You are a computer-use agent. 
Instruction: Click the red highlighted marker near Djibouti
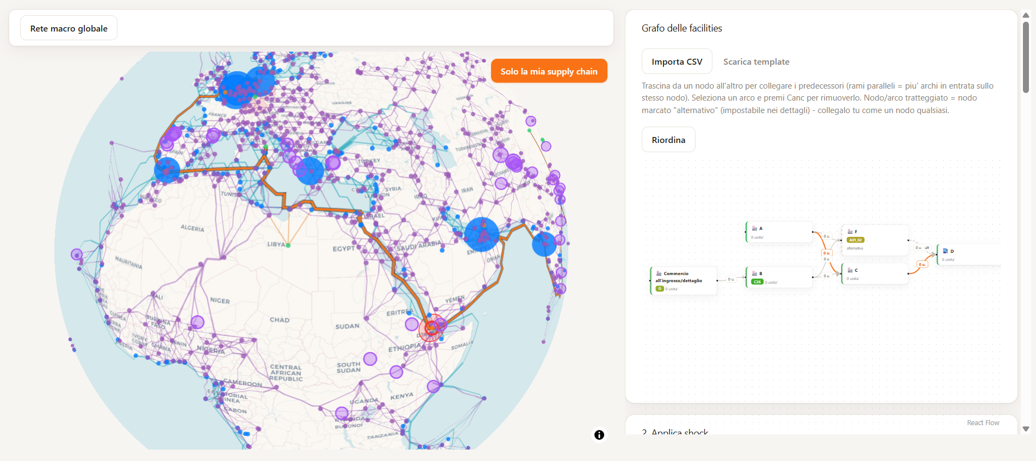pyautogui.click(x=431, y=327)
